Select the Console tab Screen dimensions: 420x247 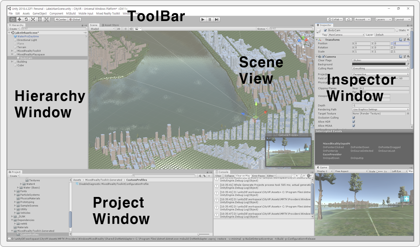222,172
